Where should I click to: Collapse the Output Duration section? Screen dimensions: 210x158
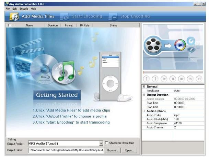click(x=144, y=95)
